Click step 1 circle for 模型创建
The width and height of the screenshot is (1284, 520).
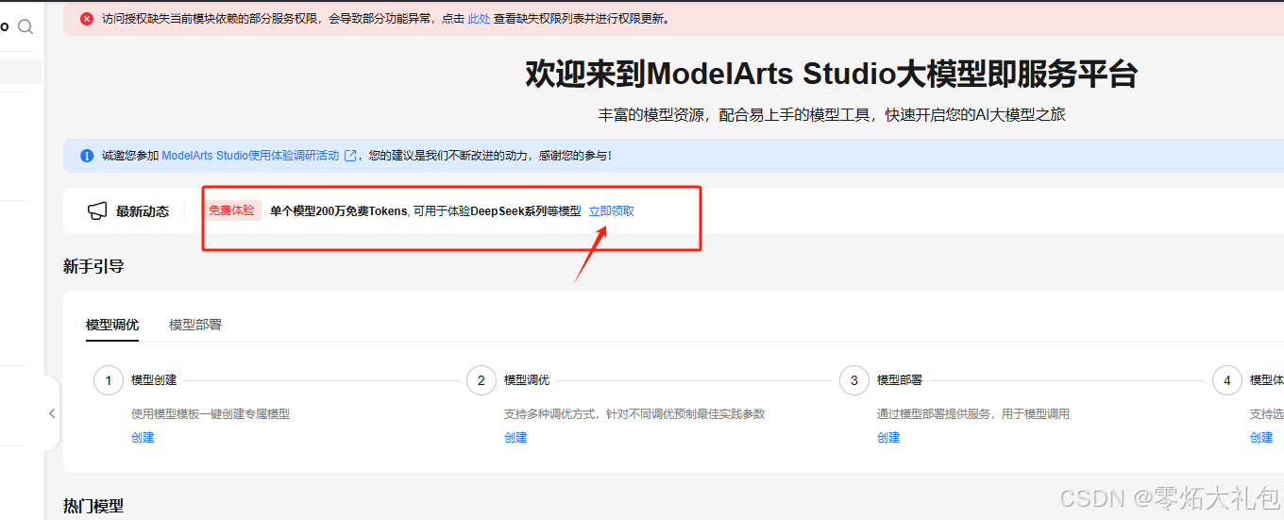tap(109, 380)
